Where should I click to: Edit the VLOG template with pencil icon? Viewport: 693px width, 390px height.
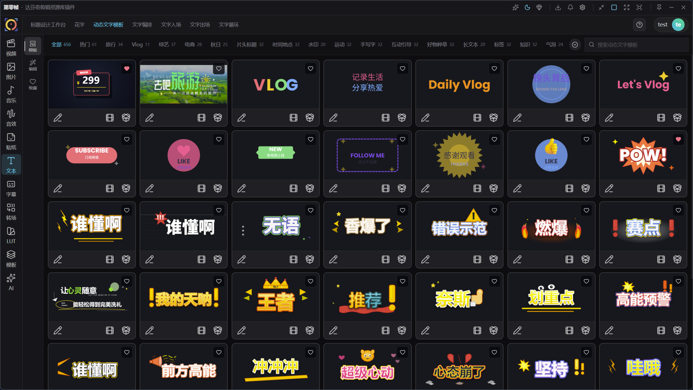[x=242, y=118]
